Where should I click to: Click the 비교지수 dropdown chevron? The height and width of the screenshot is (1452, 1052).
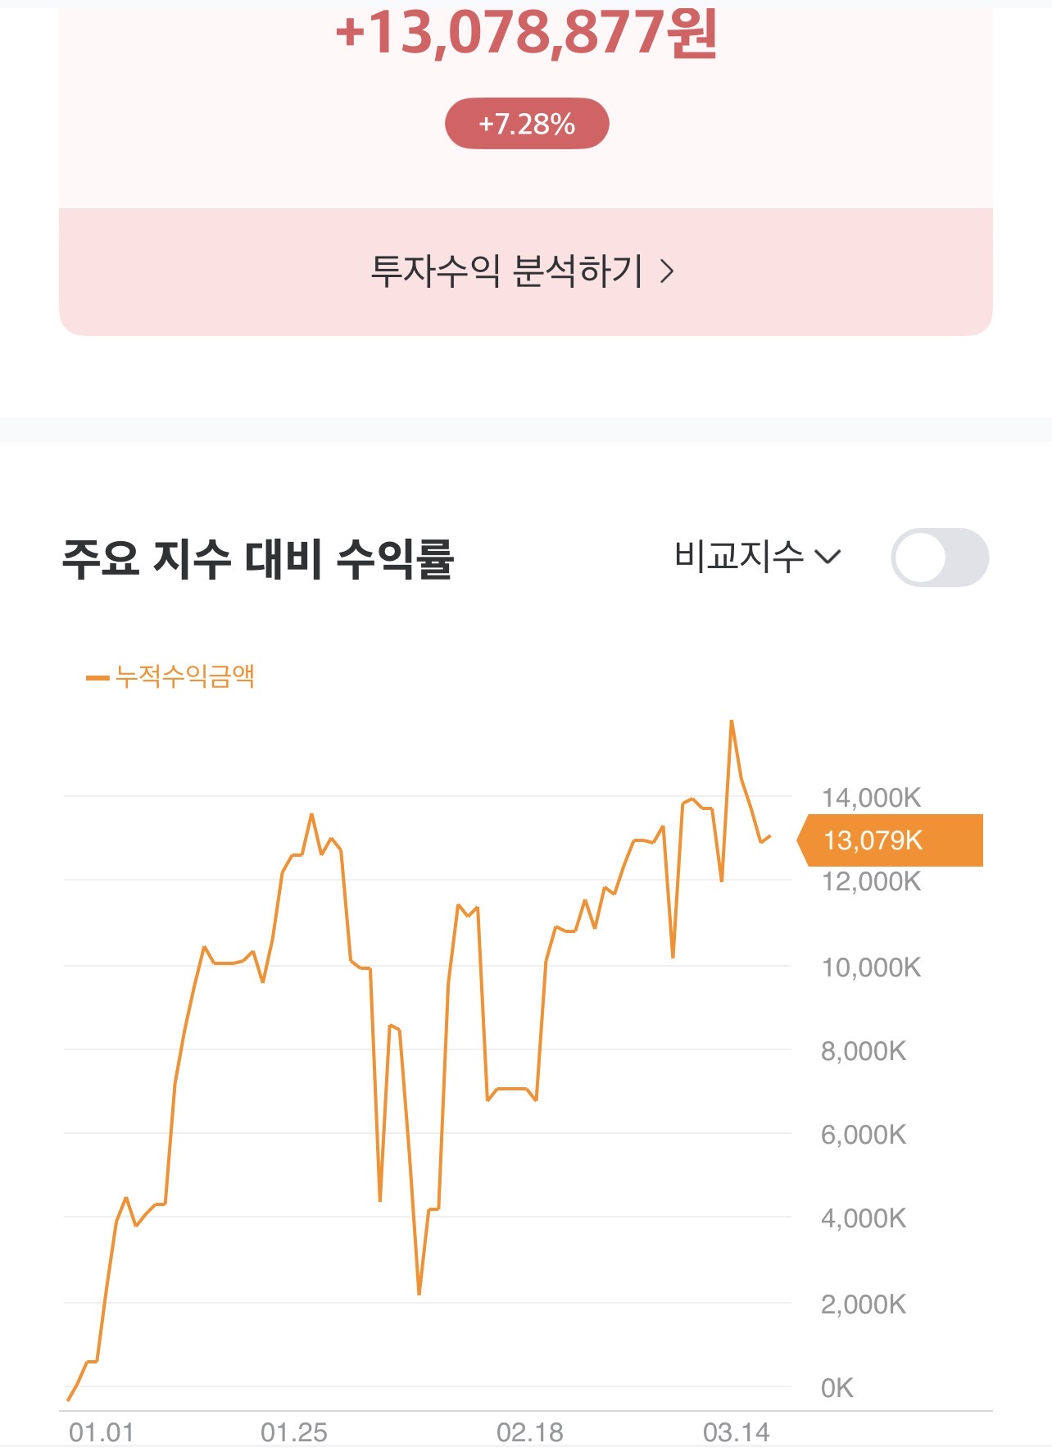pyautogui.click(x=828, y=558)
